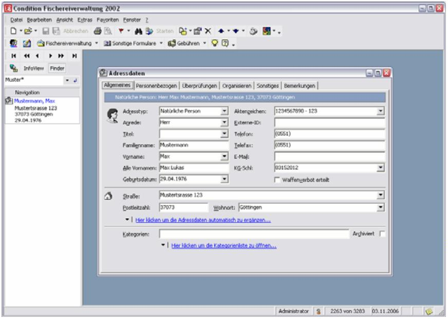The width and height of the screenshot is (448, 319).
Task: Click link to auto-complete Adressdaten
Action: point(203,220)
